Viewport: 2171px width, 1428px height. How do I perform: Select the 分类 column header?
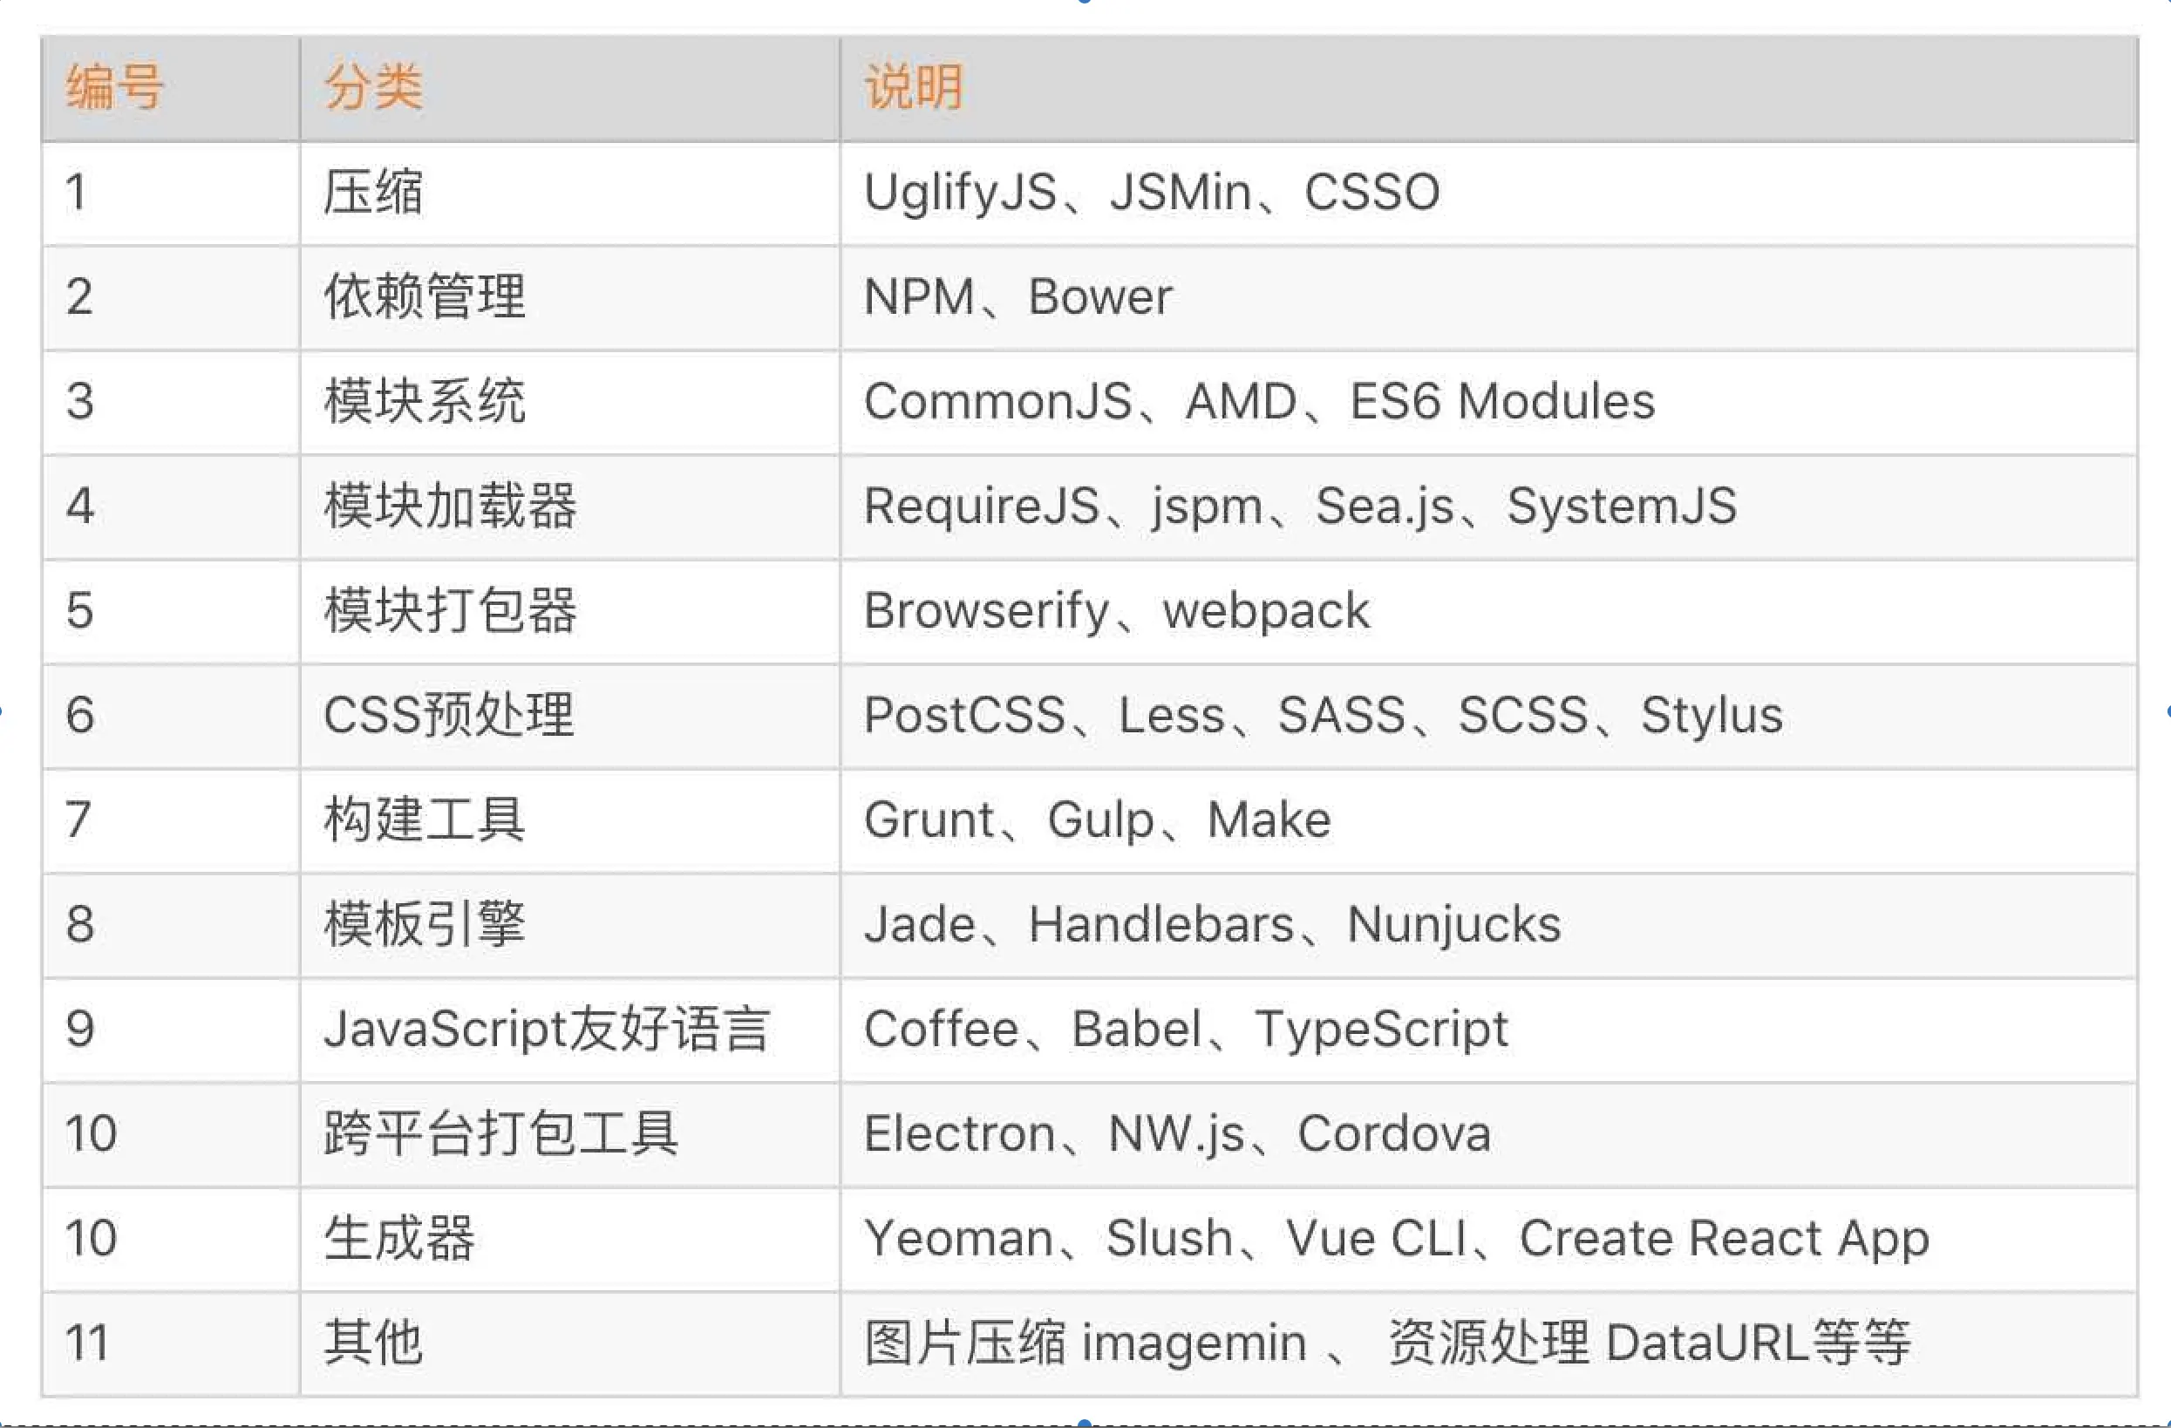pyautogui.click(x=570, y=88)
